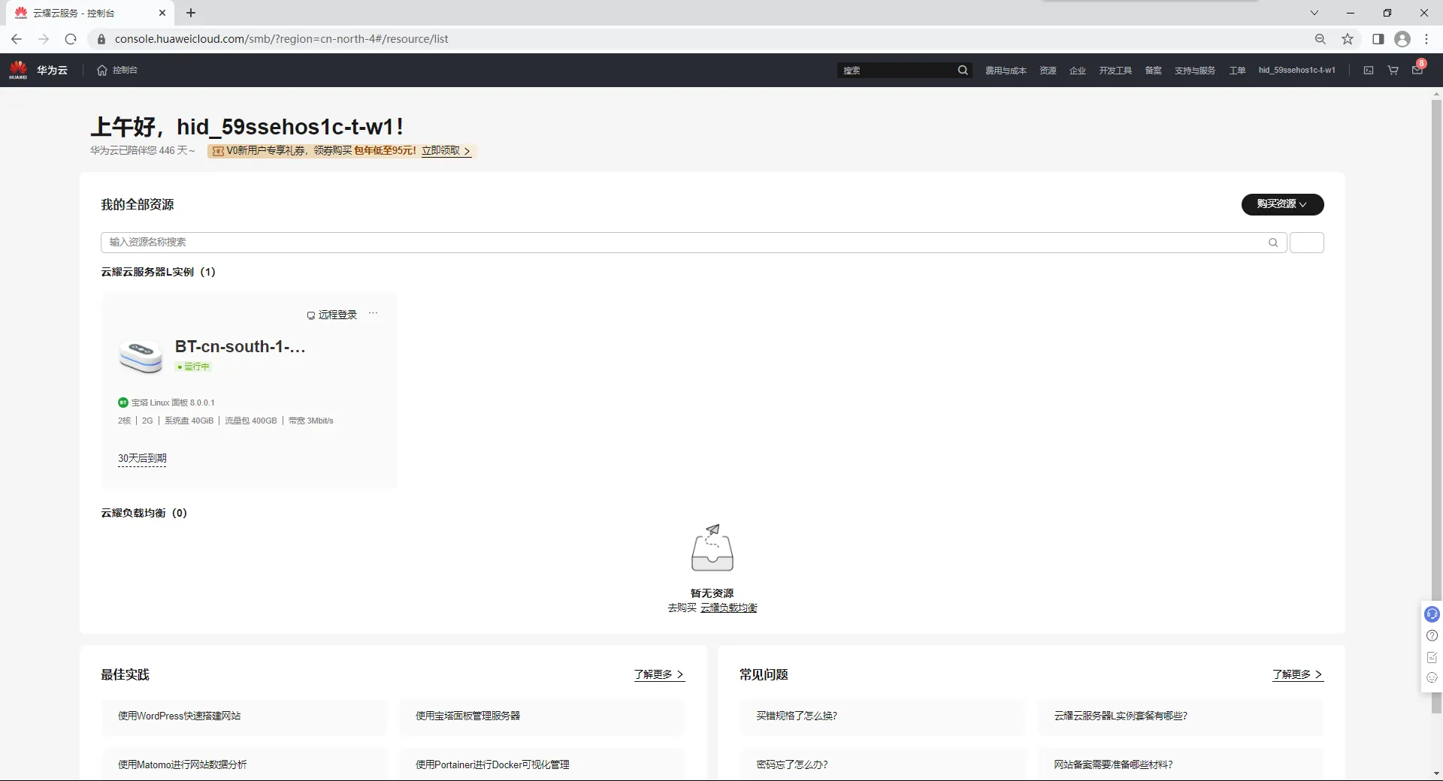The image size is (1443, 781).
Task: Open the 开发工具 menu
Action: (x=1115, y=70)
